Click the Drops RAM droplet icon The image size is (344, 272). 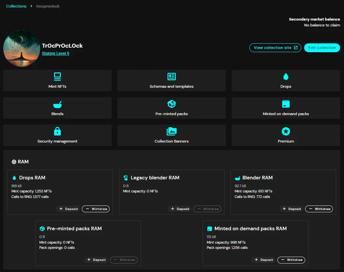pyautogui.click(x=14, y=178)
